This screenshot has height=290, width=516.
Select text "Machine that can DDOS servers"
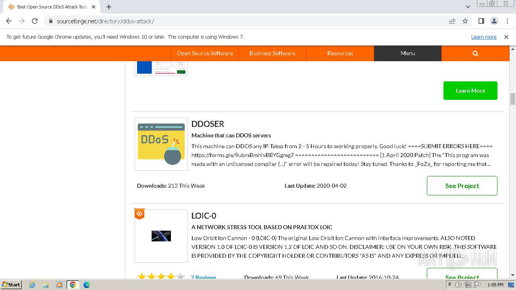coord(231,135)
